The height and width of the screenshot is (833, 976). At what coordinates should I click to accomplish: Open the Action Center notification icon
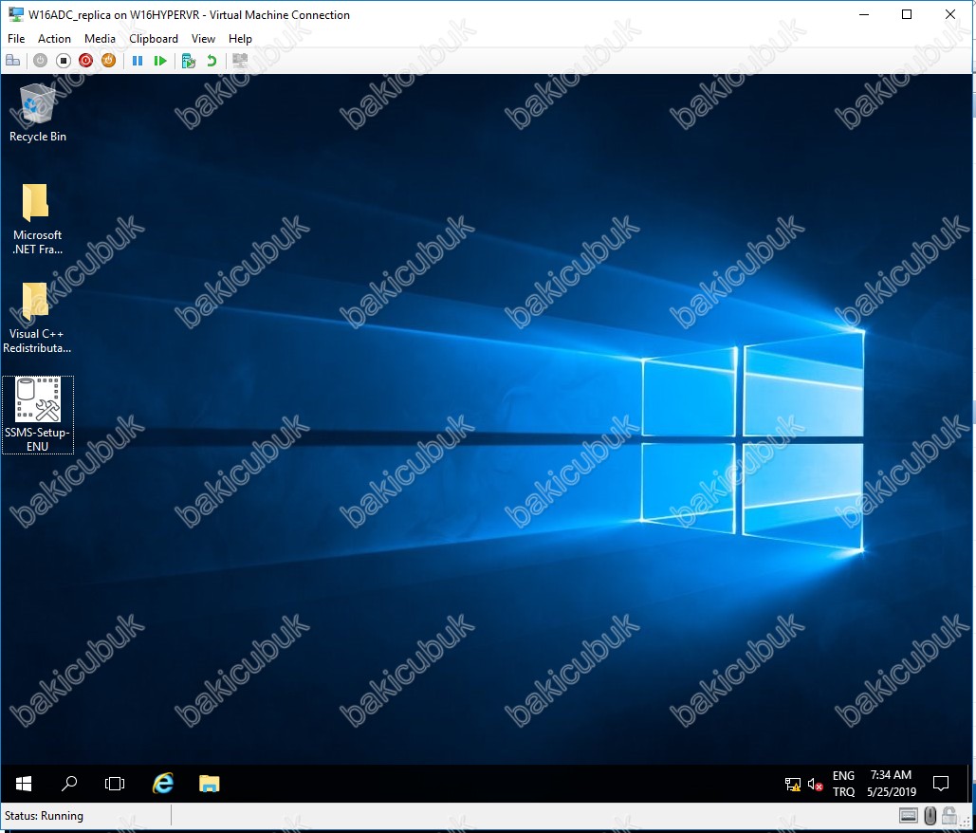point(941,784)
